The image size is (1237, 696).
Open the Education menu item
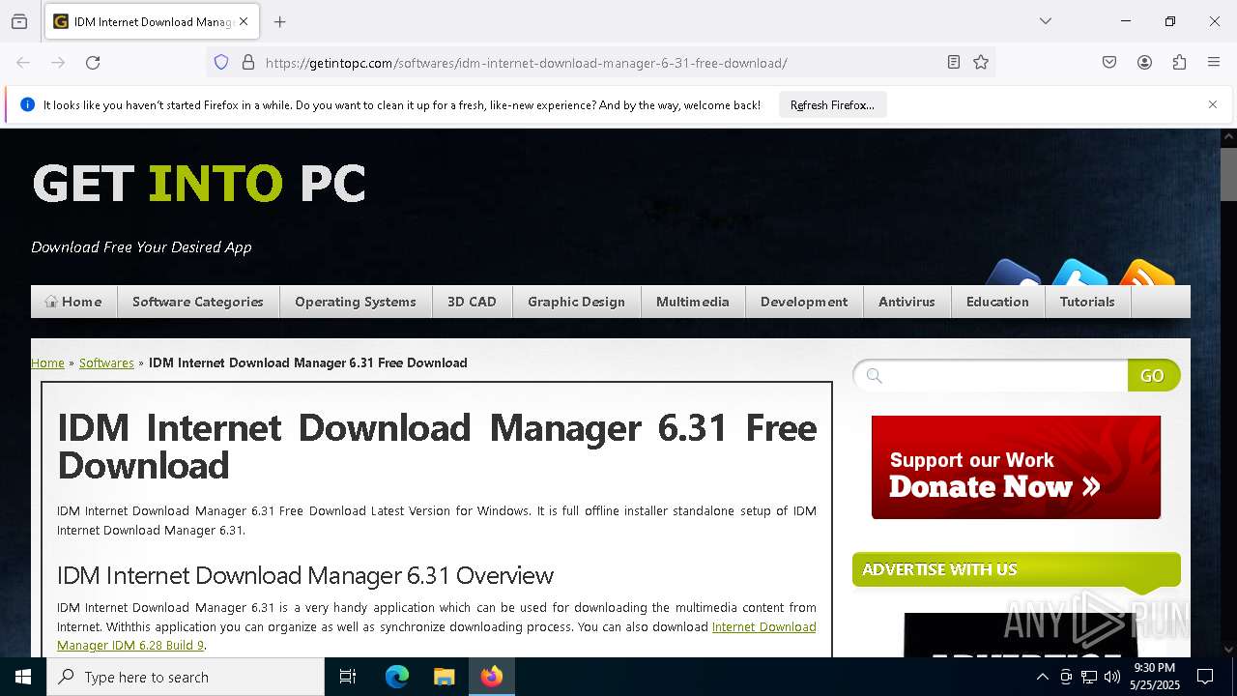(x=997, y=302)
